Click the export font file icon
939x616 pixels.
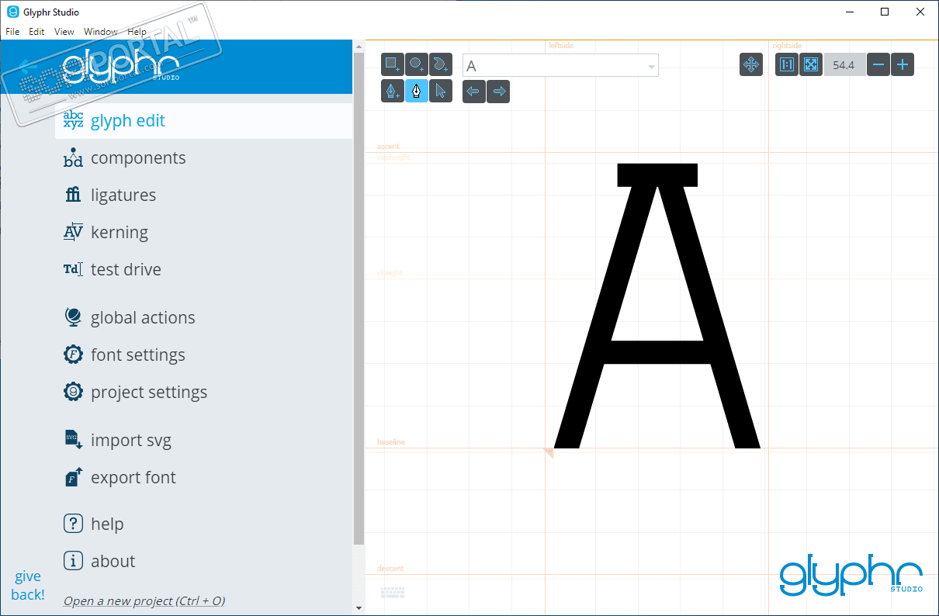pyautogui.click(x=73, y=477)
